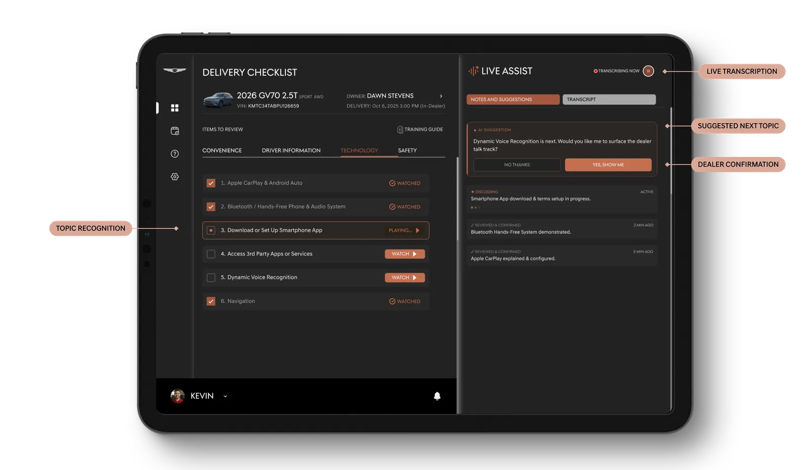The image size is (809, 470).
Task: Uncheck Bluetooth Hands-Free Phone checkbox
Action: tap(211, 206)
